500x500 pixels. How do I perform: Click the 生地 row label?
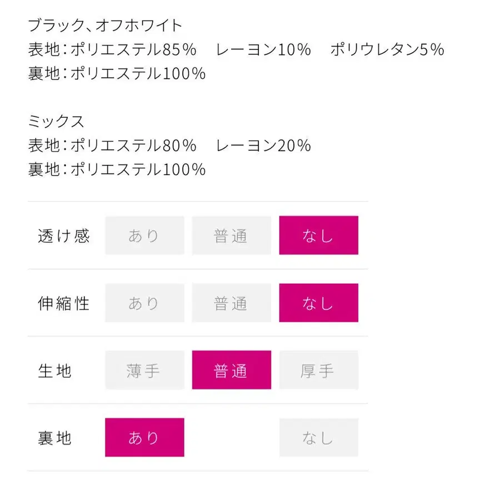(54, 371)
